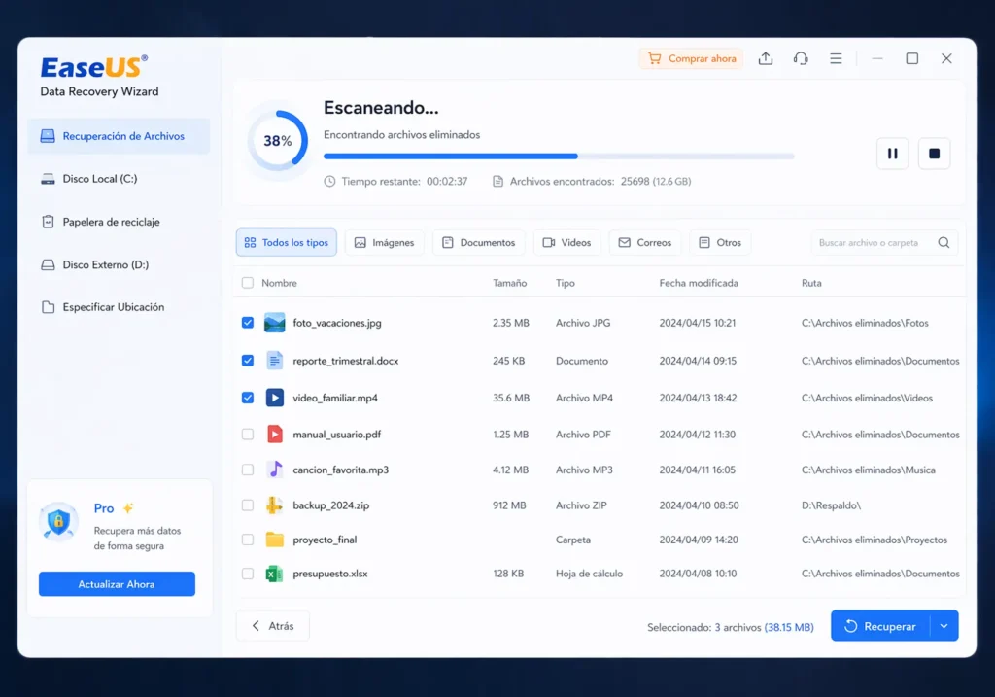Screen dimensions: 995x697
Task: Select Papelera de reciclaje in the sidebar
Action: [110, 221]
